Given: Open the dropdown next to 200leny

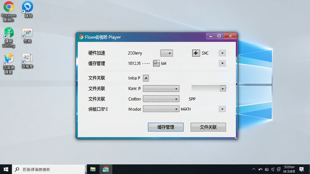Looking at the screenshot, I should (x=167, y=53).
